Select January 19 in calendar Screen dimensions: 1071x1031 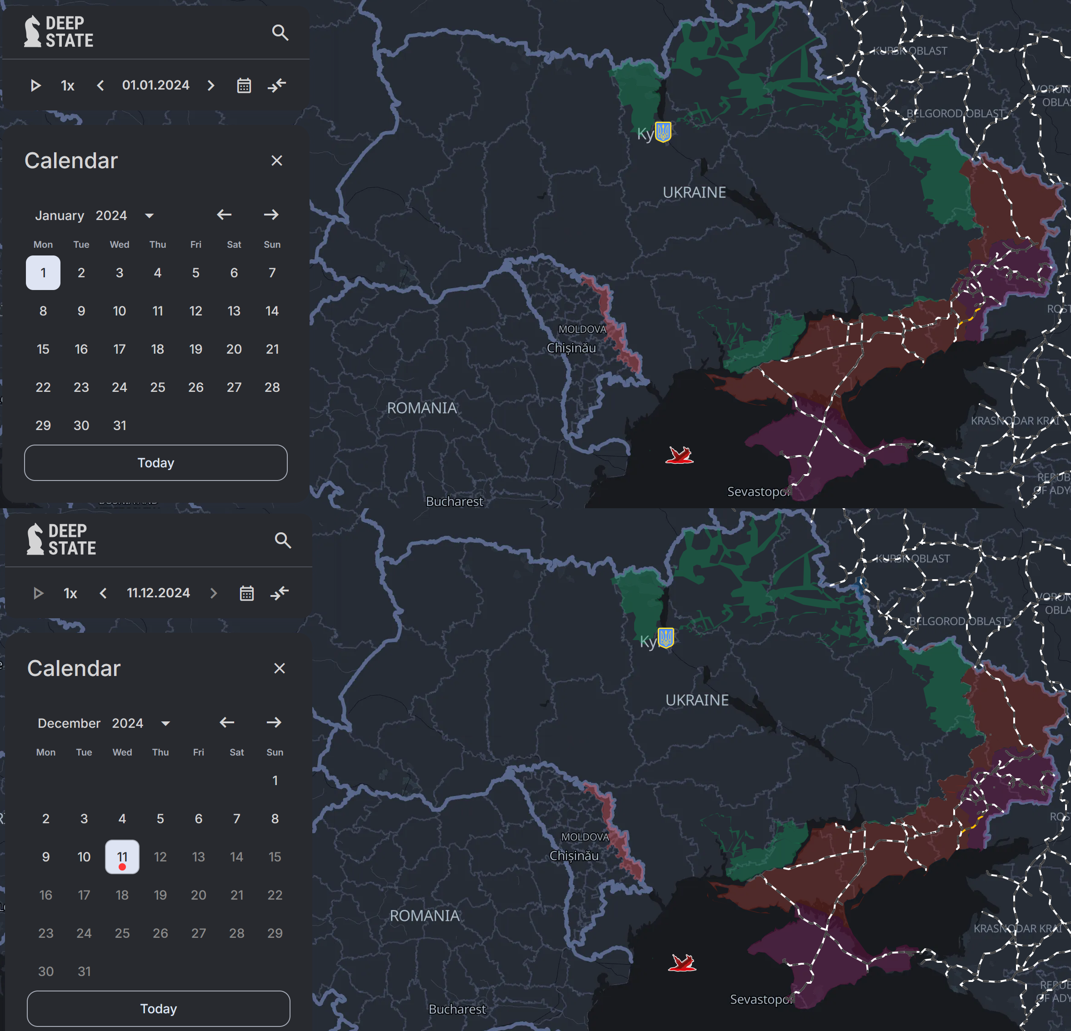195,349
